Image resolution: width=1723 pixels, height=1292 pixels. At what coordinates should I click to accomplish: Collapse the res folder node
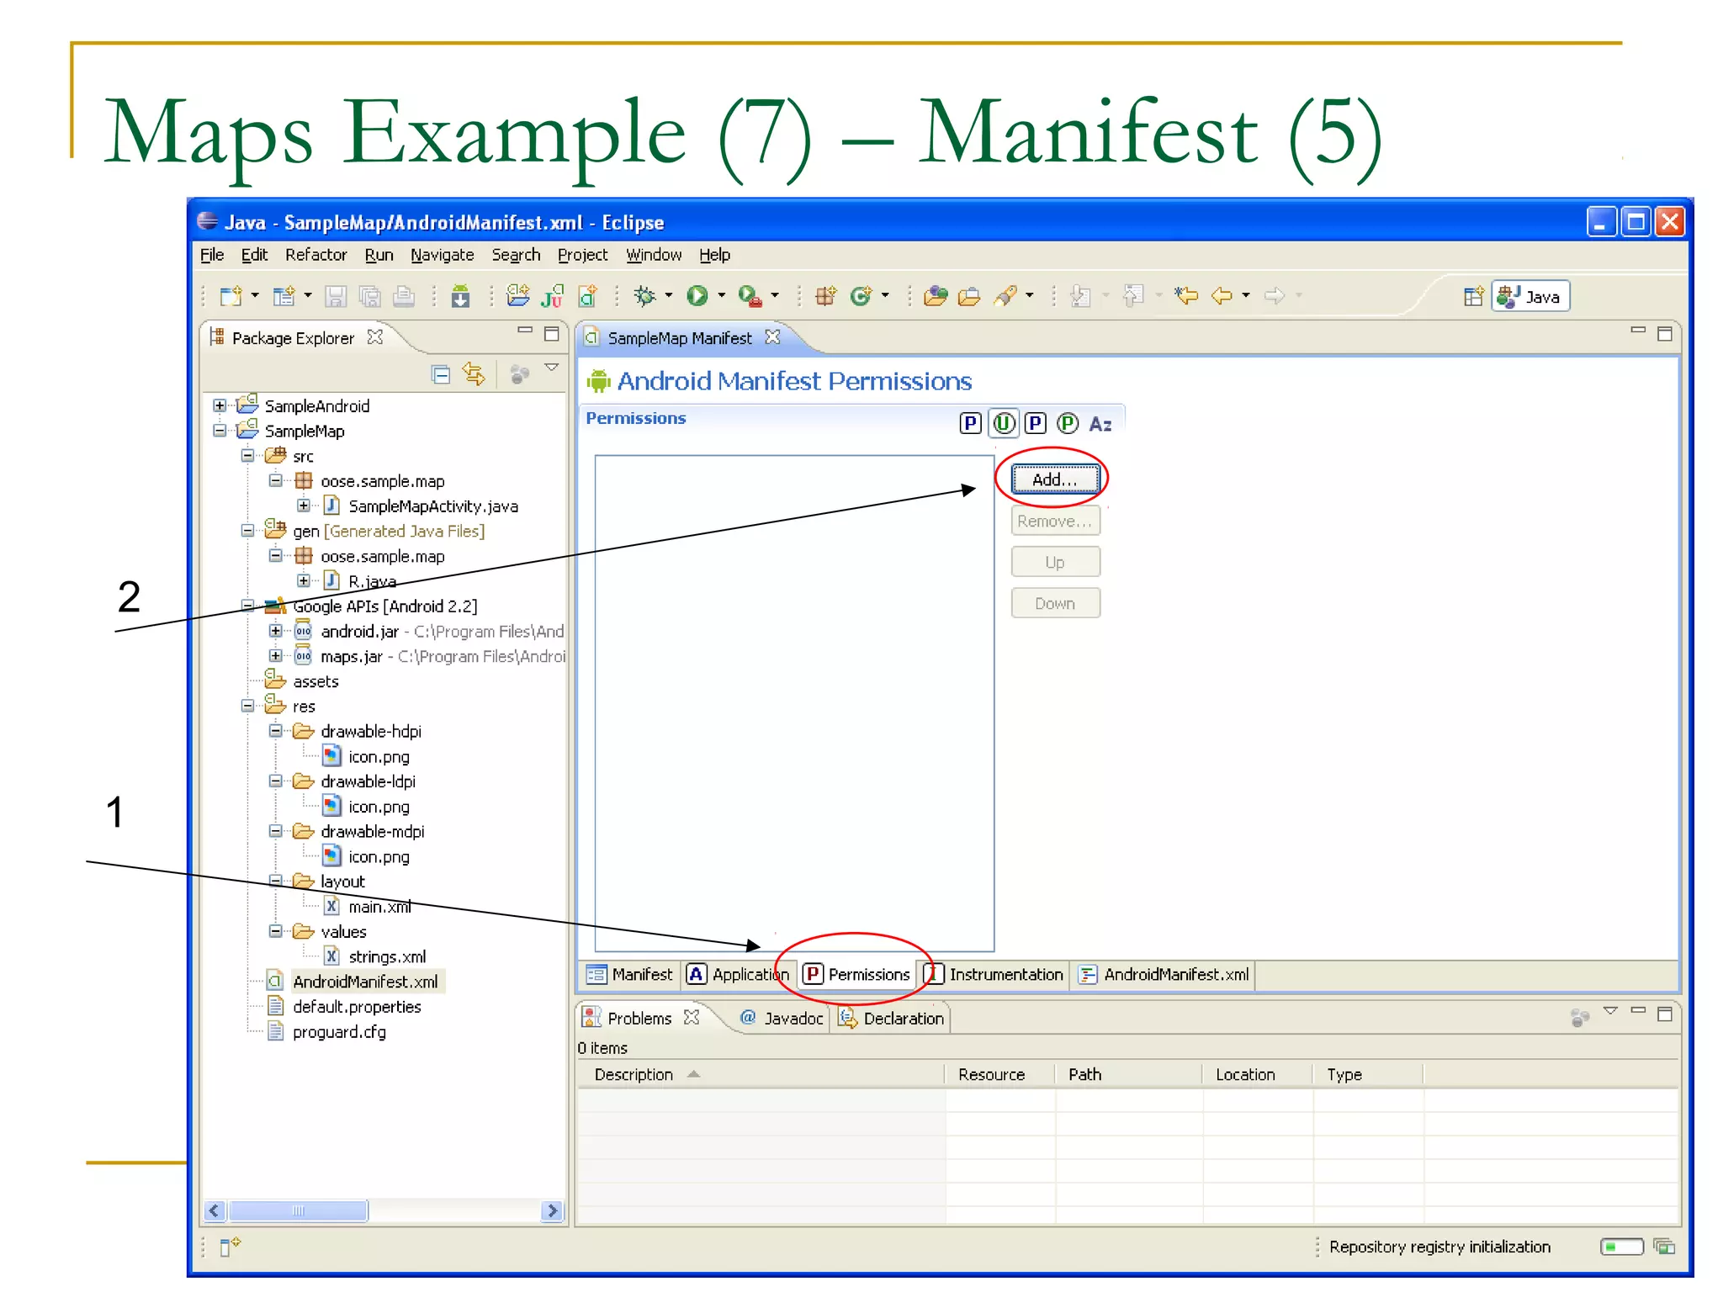(x=247, y=706)
